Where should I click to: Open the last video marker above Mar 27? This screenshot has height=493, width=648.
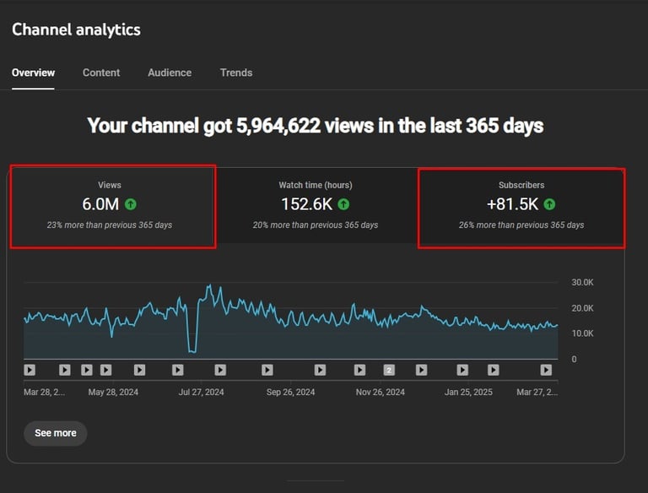[x=546, y=370]
